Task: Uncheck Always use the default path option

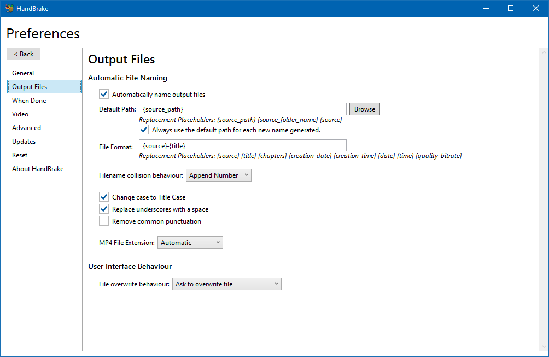Action: point(144,130)
